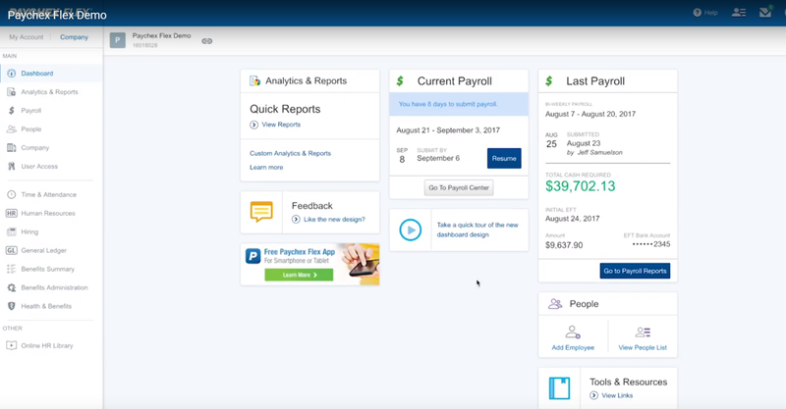Image resolution: width=786 pixels, height=409 pixels.
Task: Click the Current Payroll card header
Action: (459, 81)
